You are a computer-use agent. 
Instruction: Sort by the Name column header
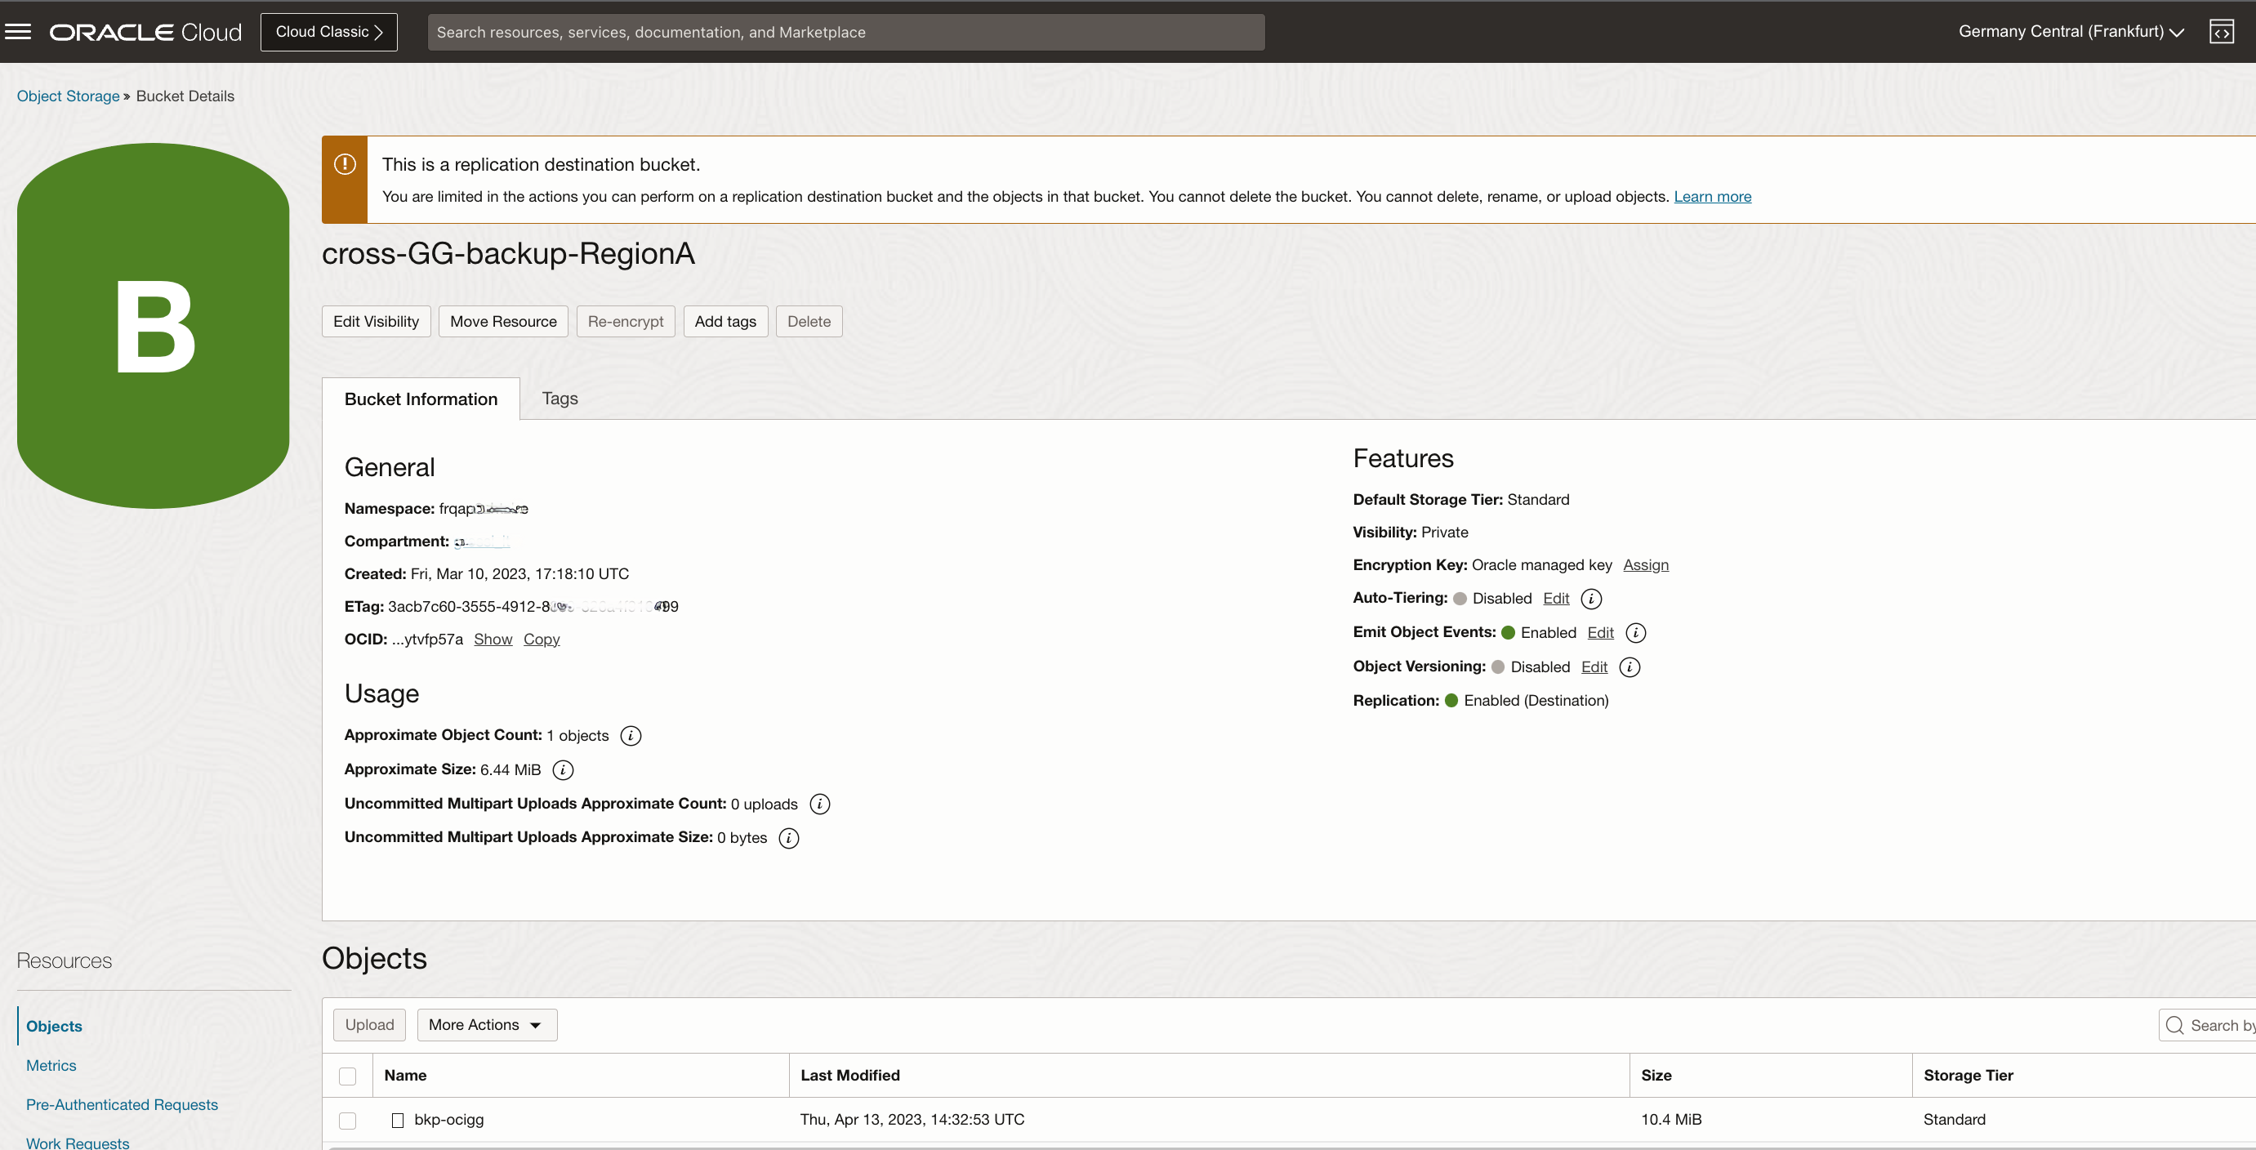pyautogui.click(x=405, y=1076)
